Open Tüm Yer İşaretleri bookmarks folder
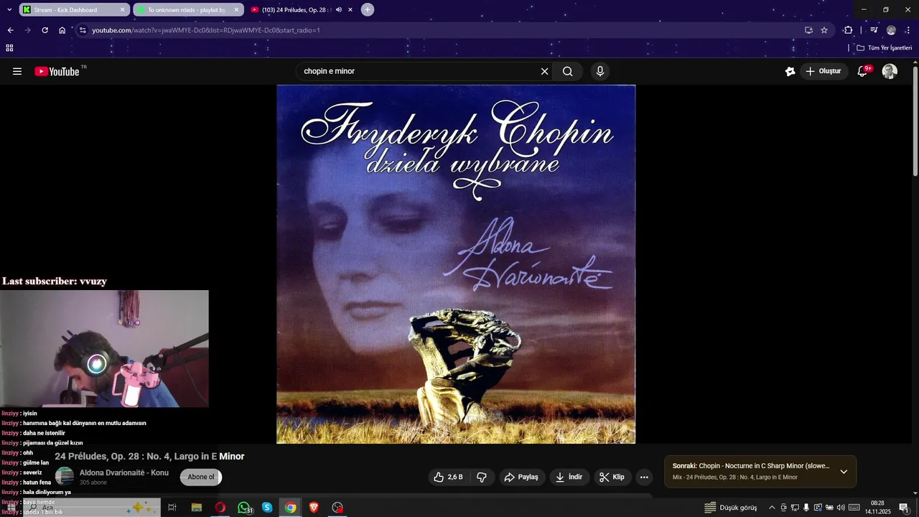Image resolution: width=919 pixels, height=517 pixels. [884, 48]
